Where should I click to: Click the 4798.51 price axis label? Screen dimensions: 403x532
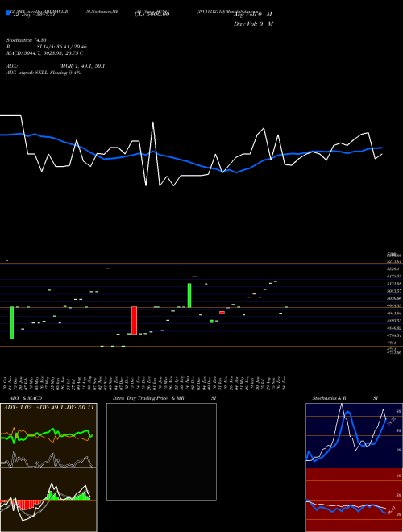pyautogui.click(x=394, y=335)
